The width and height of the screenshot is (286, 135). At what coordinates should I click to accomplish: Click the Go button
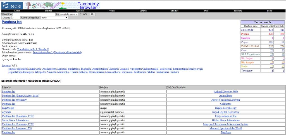tap(92, 14)
